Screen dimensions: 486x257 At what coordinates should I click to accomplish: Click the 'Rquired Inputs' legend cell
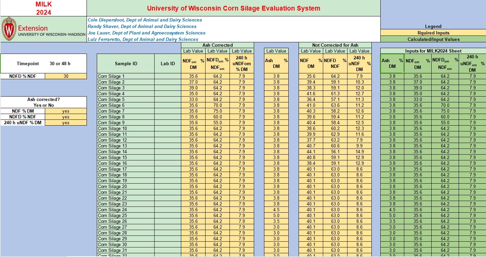[x=433, y=33]
